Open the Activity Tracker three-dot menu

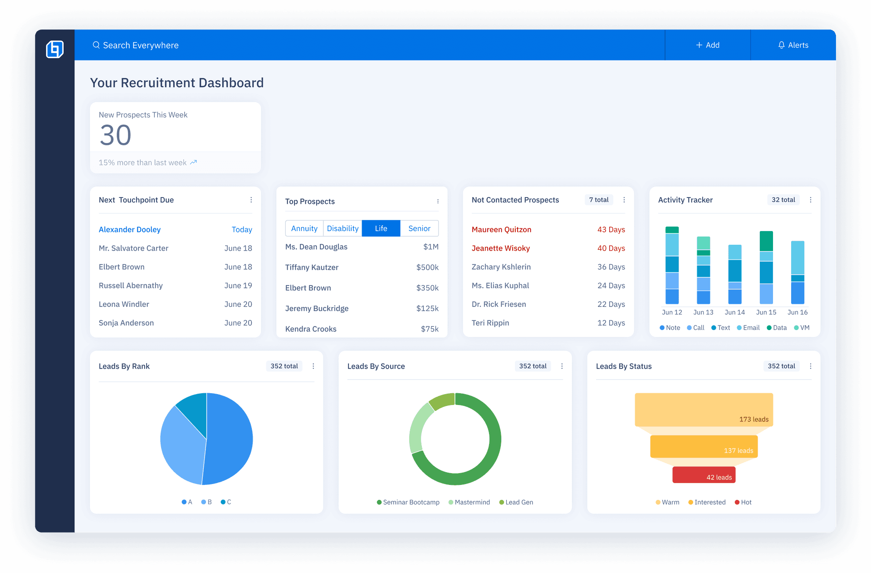click(811, 200)
